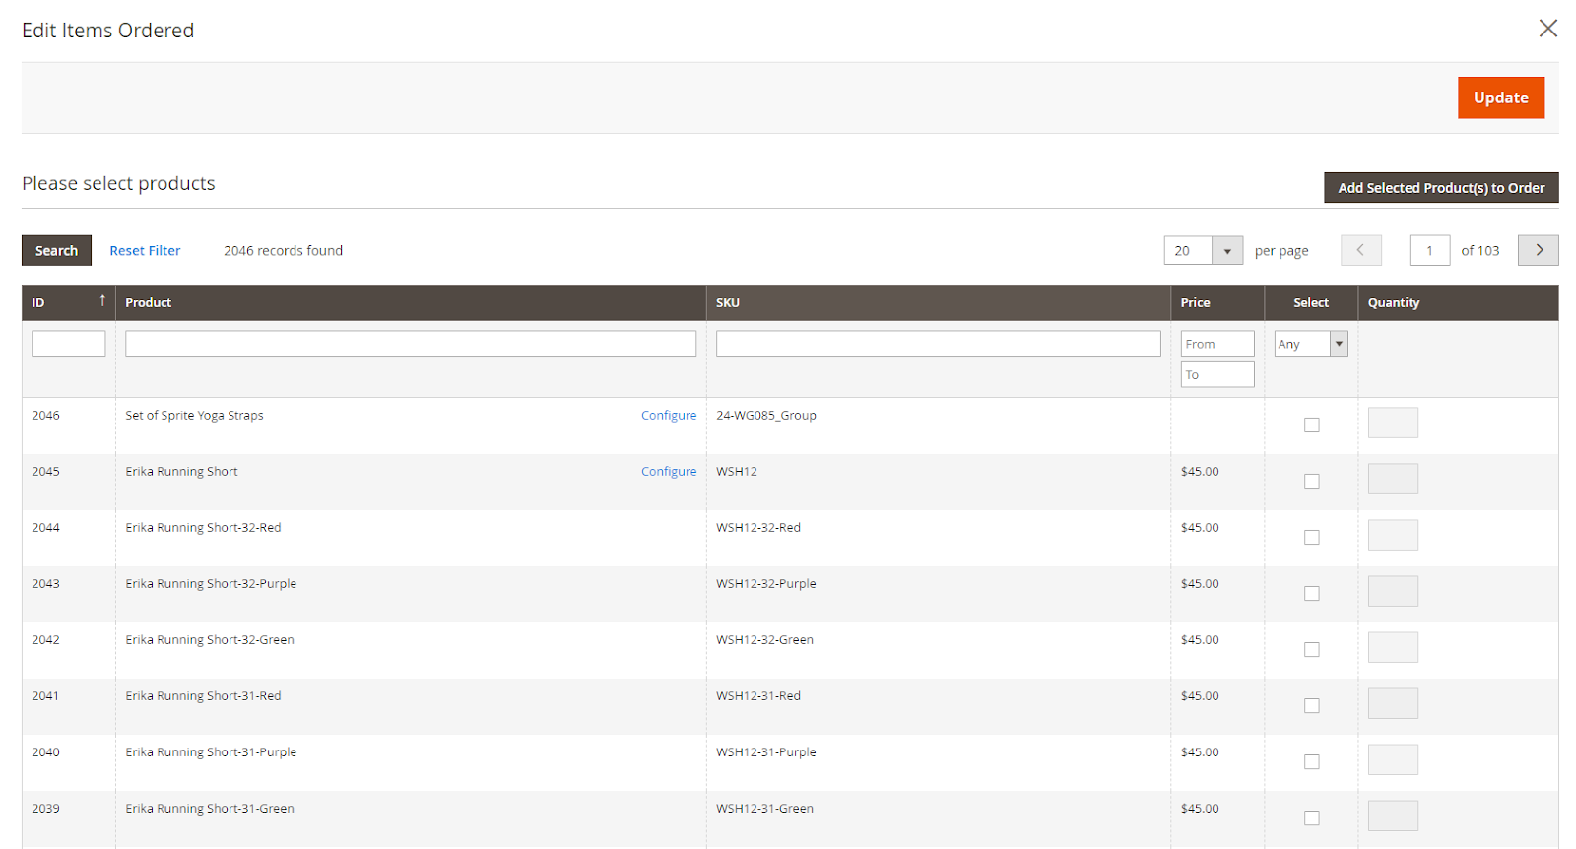Viewport: 1576px width, 849px height.
Task: Click the Price From filter field
Action: tap(1216, 344)
